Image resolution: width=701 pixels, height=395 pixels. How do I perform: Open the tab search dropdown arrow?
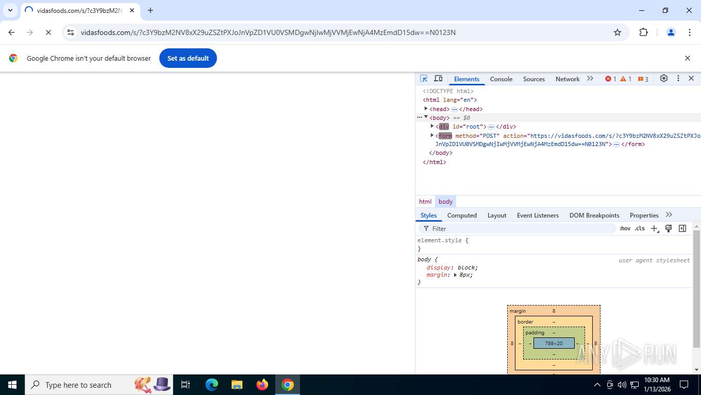[10, 10]
